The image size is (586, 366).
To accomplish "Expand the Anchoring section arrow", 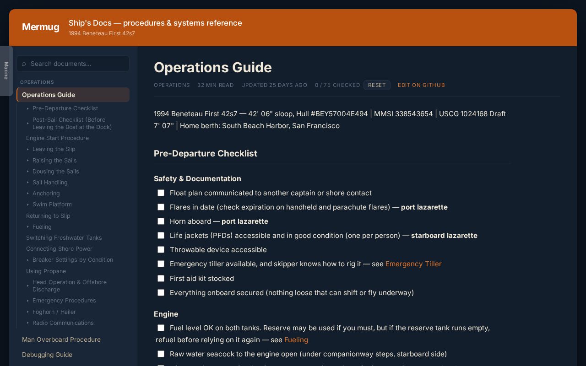I will (28, 194).
